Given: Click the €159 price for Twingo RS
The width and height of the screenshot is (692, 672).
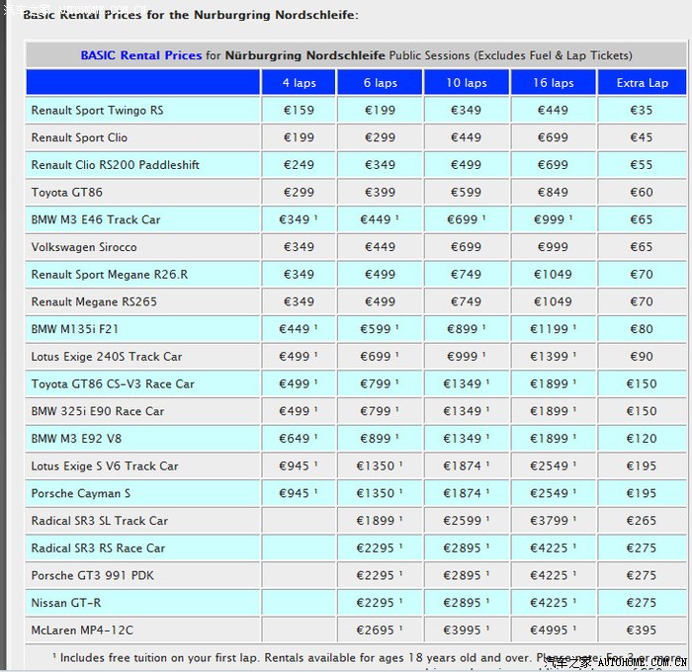Looking at the screenshot, I should (299, 111).
